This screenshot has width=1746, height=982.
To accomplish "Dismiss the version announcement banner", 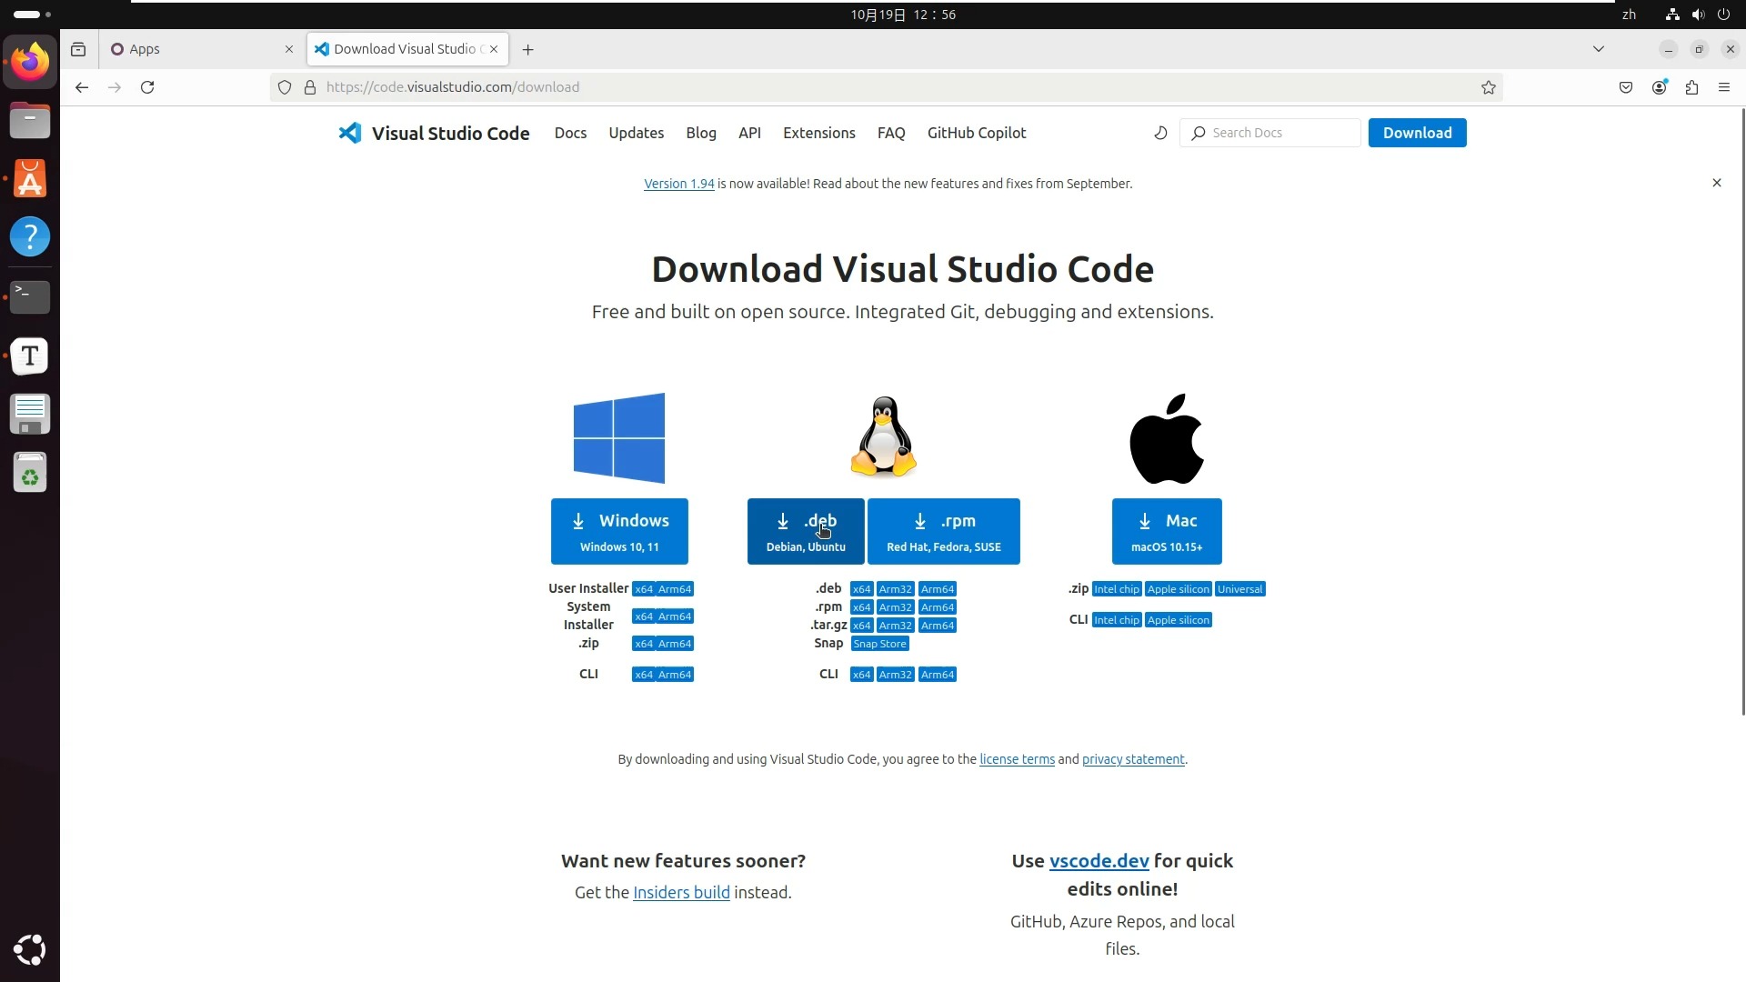I will click(x=1716, y=183).
